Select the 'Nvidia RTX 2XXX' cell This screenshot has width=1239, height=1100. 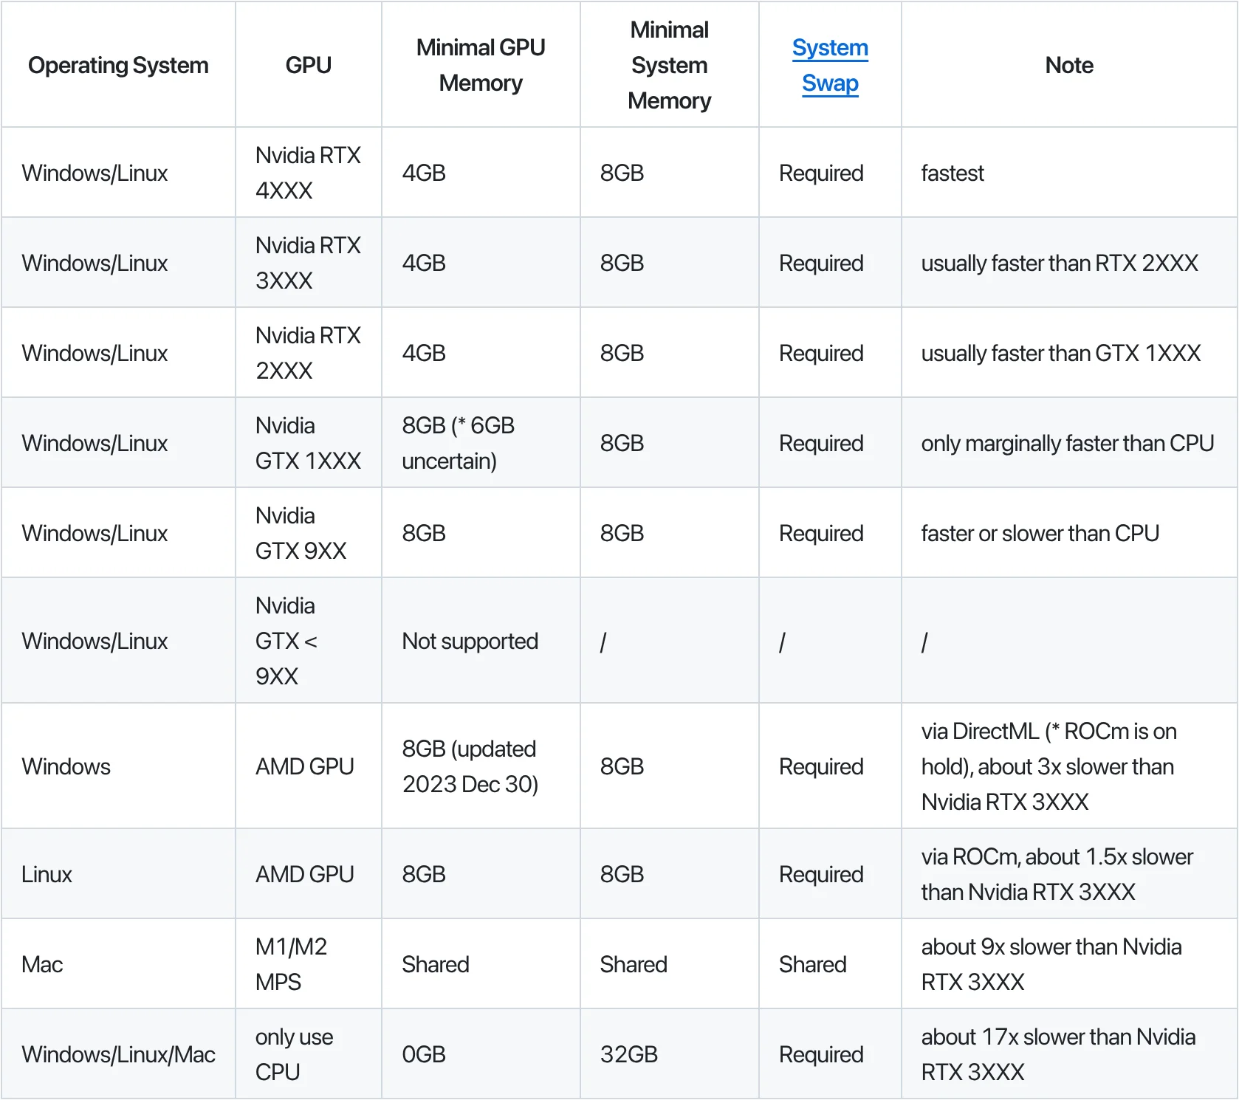(308, 353)
